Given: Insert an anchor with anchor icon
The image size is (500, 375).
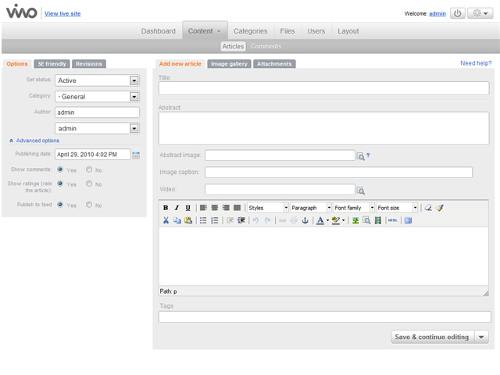Looking at the screenshot, I should point(305,220).
